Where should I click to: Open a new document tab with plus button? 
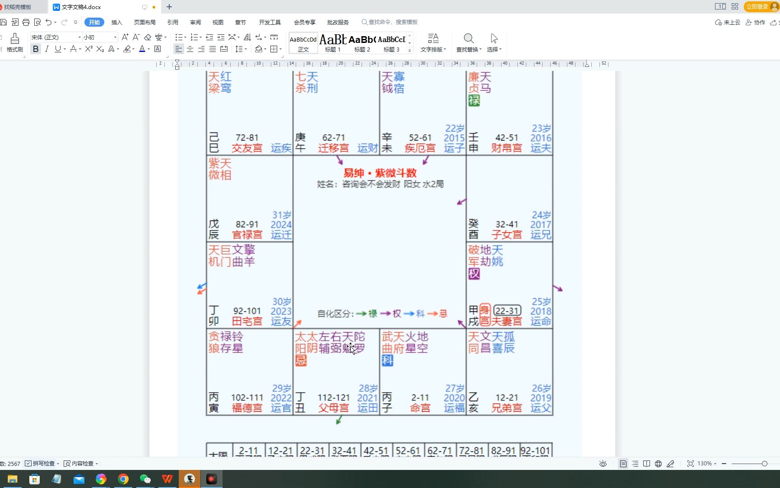169,7
